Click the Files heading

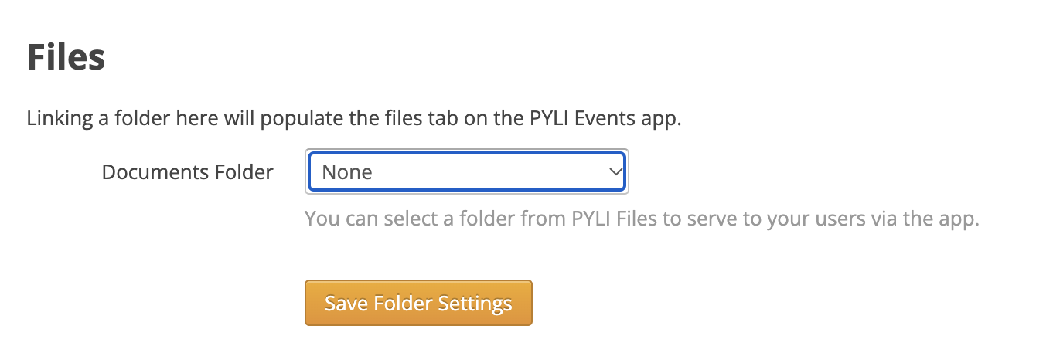(x=66, y=58)
